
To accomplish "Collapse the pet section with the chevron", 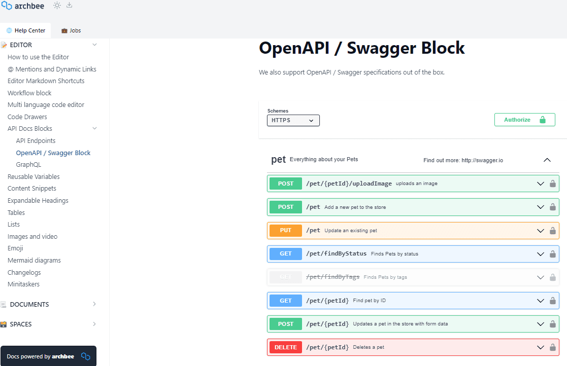I will [547, 160].
